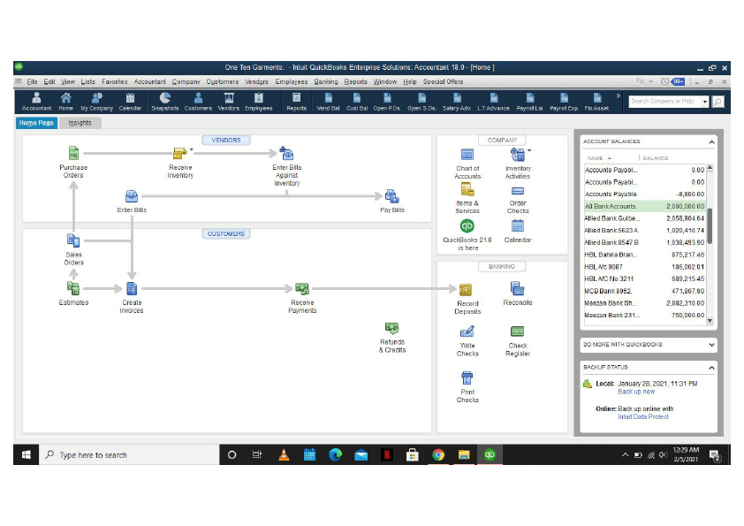Click the Write Checks icon

[467, 332]
